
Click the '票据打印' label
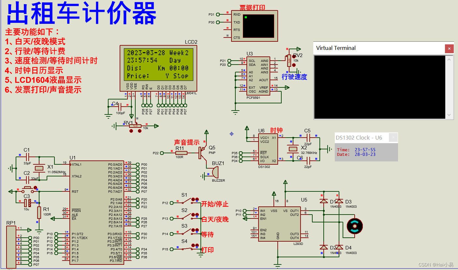point(252,7)
